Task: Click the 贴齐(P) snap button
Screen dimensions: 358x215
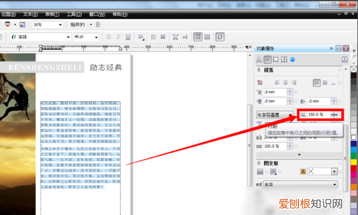Action: [78, 24]
